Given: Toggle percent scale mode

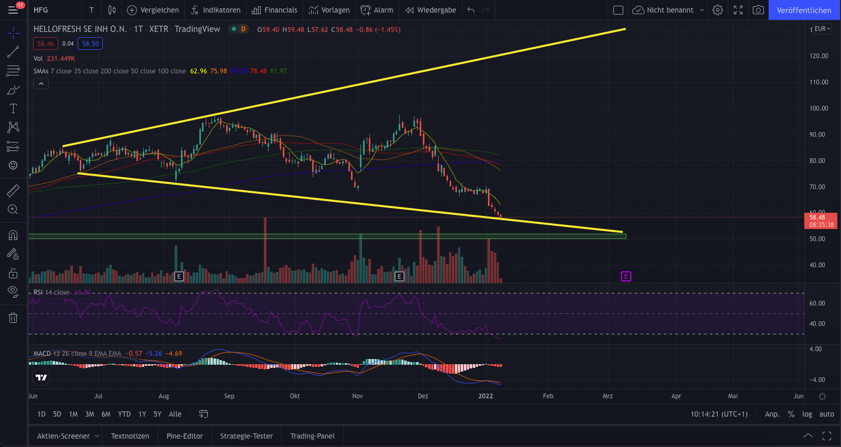Looking at the screenshot, I should [x=791, y=414].
